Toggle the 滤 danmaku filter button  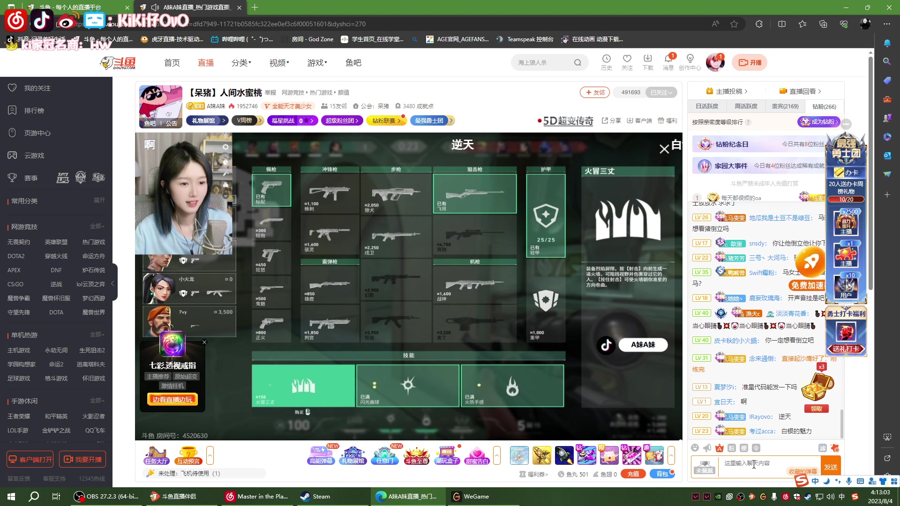coord(822,448)
